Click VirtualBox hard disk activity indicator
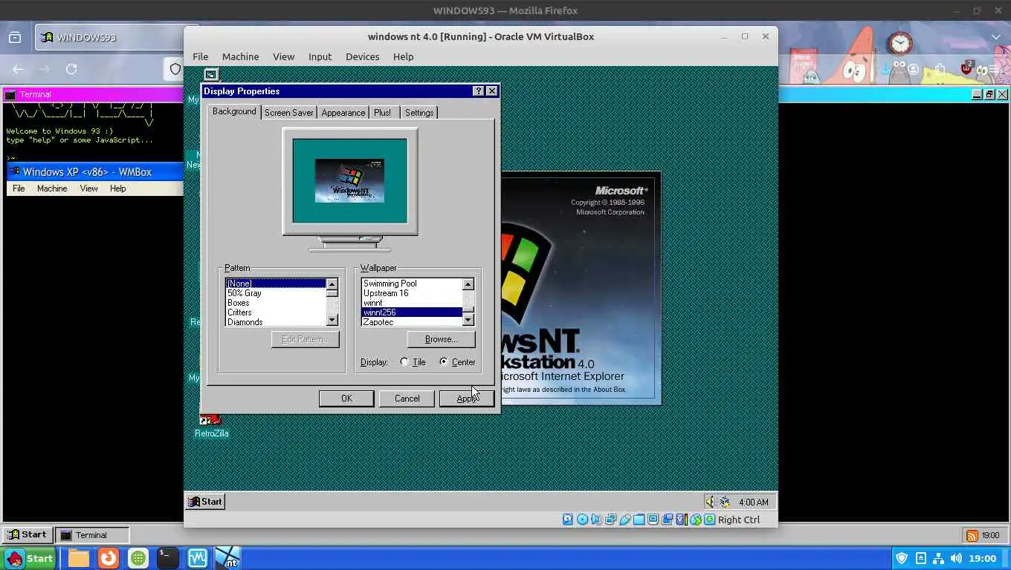Viewport: 1011px width, 570px height. tap(568, 520)
